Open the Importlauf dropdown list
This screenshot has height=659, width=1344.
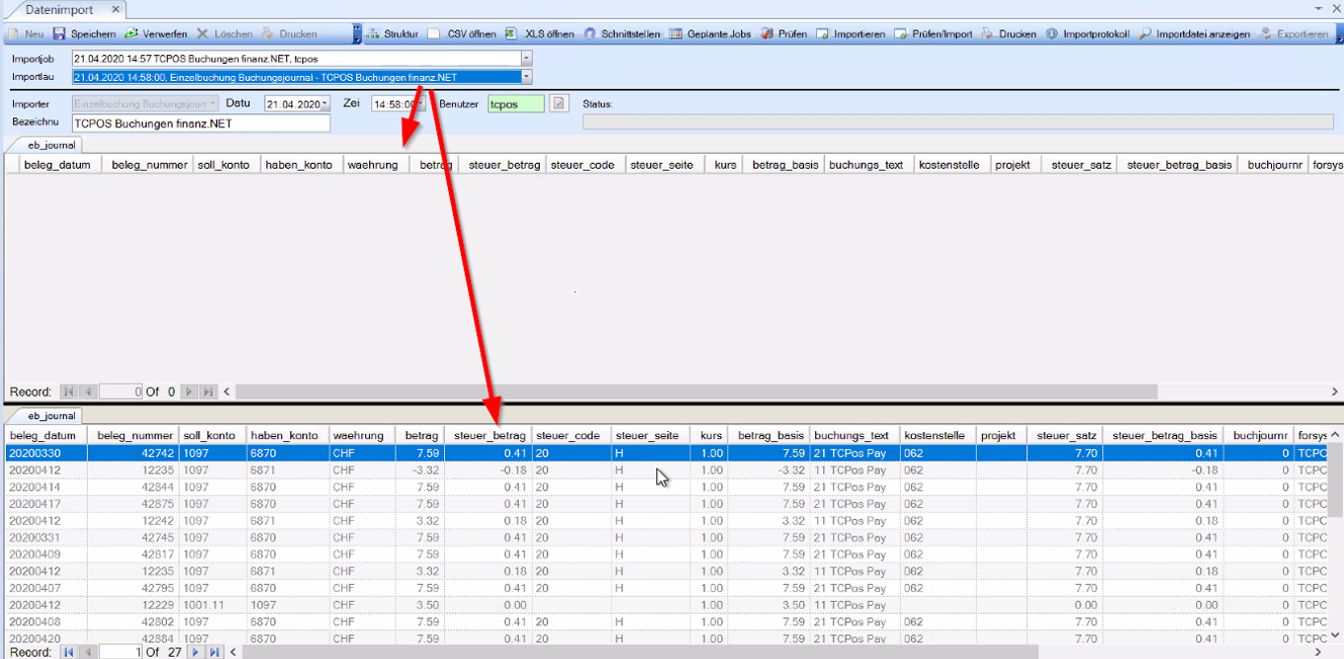pyautogui.click(x=526, y=77)
